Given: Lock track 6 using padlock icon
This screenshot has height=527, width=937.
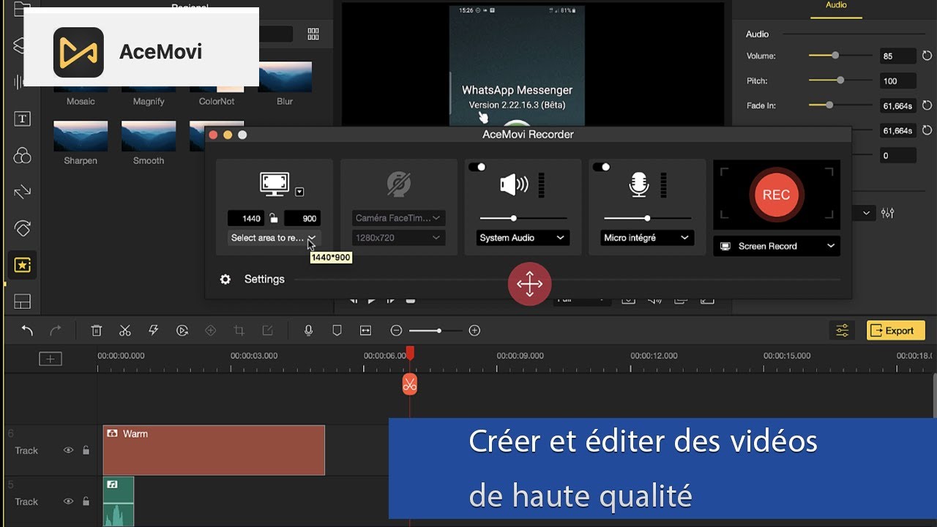Looking at the screenshot, I should tap(86, 451).
